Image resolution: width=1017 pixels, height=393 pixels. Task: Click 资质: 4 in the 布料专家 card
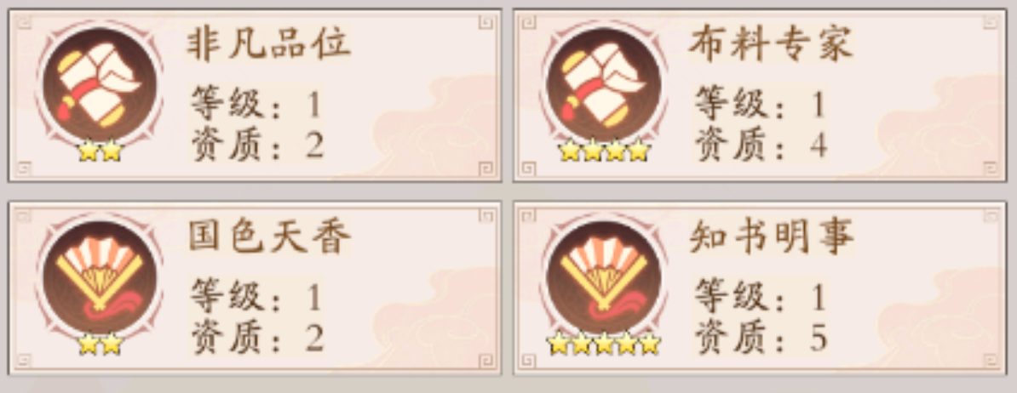[x=761, y=145]
